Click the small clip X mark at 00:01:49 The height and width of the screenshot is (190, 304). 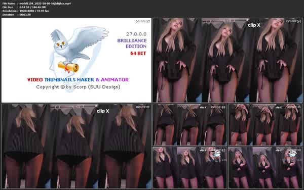pyautogui.click(x=203, y=107)
